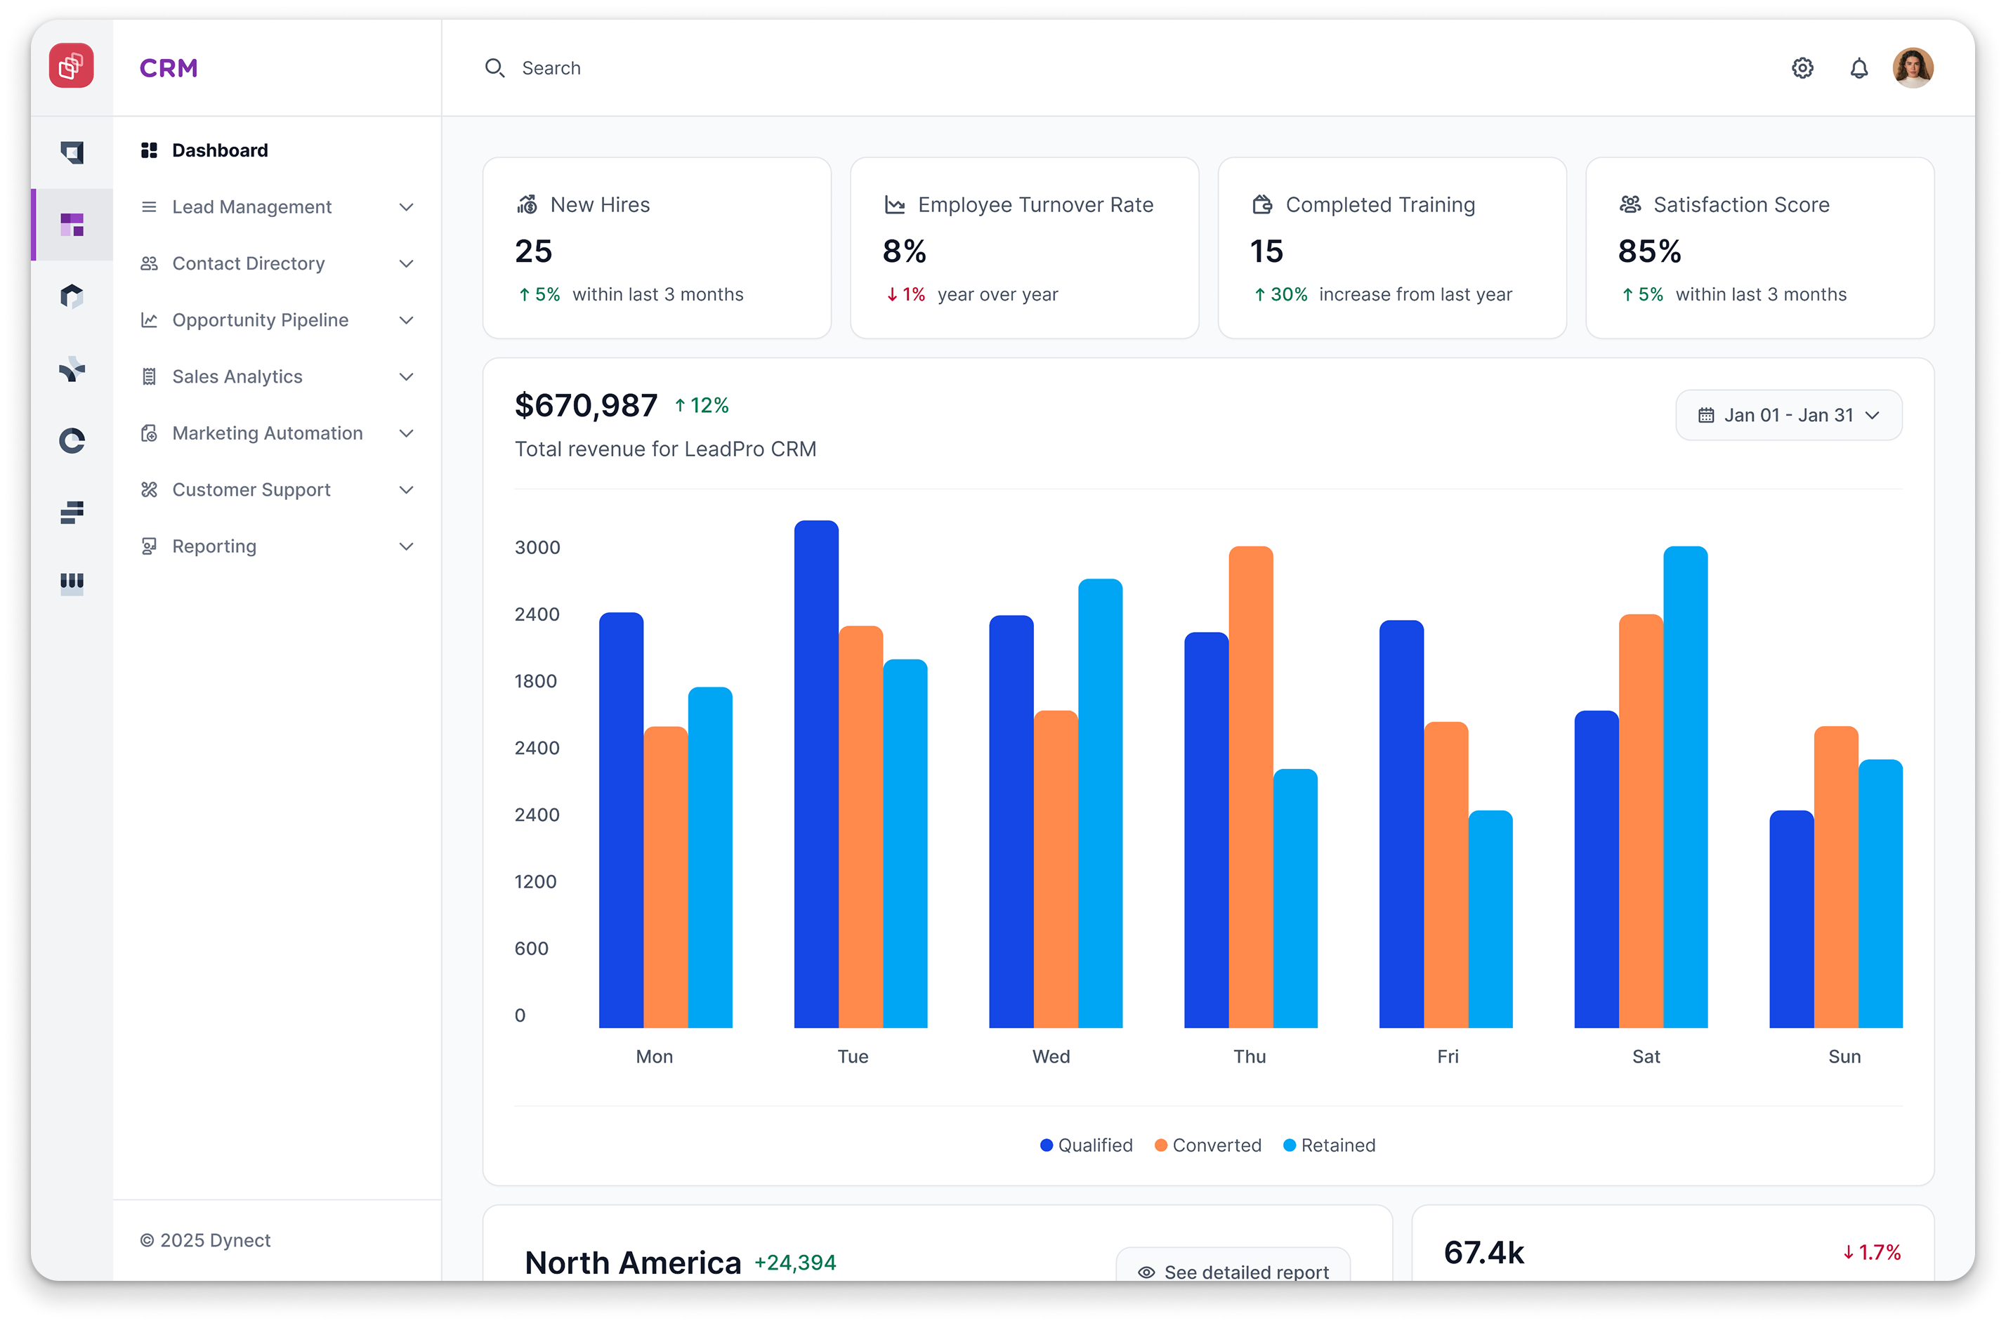Open the settings gear
The height and width of the screenshot is (1323, 2006).
[x=1802, y=67]
